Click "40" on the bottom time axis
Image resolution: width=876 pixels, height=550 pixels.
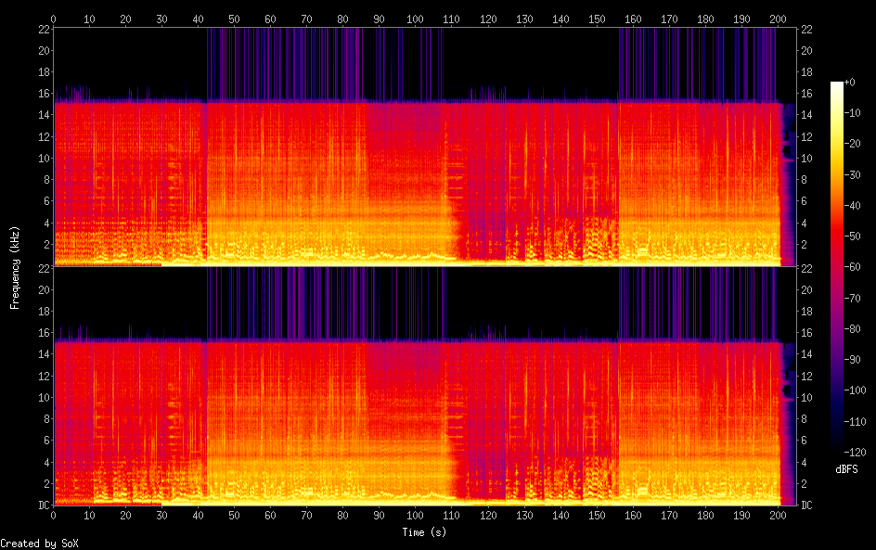pos(198,516)
